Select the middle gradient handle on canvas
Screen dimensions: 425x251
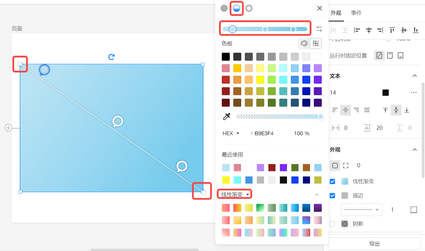(118, 121)
